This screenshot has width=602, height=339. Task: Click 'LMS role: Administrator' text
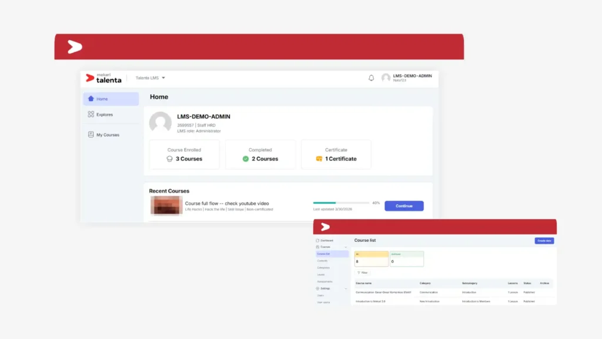(x=199, y=131)
